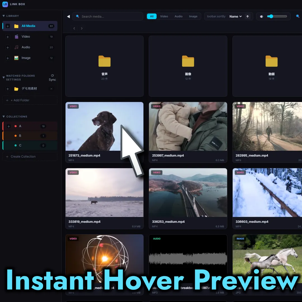Click the audio waveform thumbnail
This screenshot has height=302, width=302.
click(188, 259)
